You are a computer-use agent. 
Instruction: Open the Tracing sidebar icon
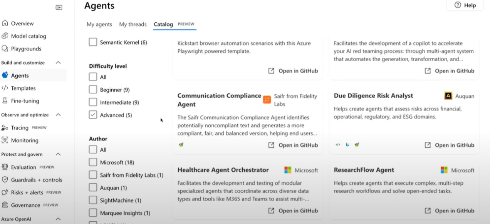5,128
